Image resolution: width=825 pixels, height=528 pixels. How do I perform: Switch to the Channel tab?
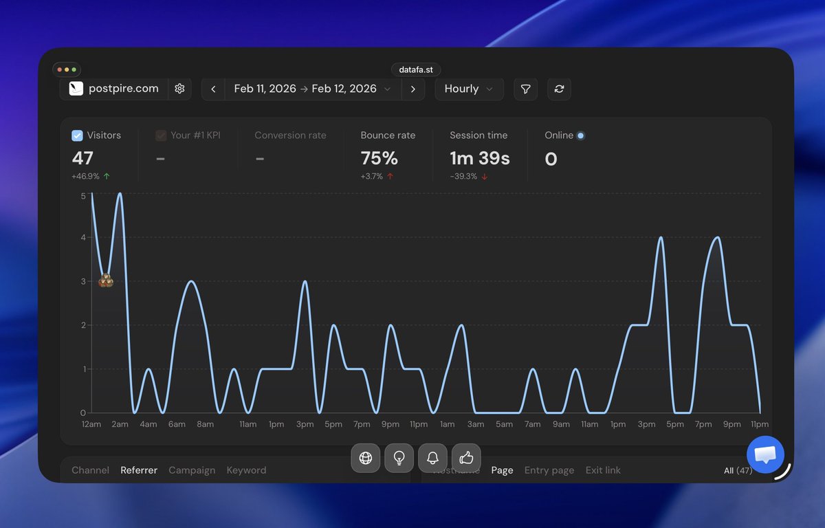tap(90, 470)
